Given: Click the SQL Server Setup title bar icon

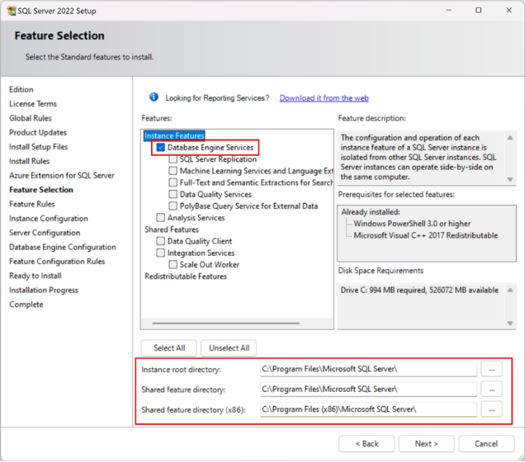Looking at the screenshot, I should click(x=12, y=11).
